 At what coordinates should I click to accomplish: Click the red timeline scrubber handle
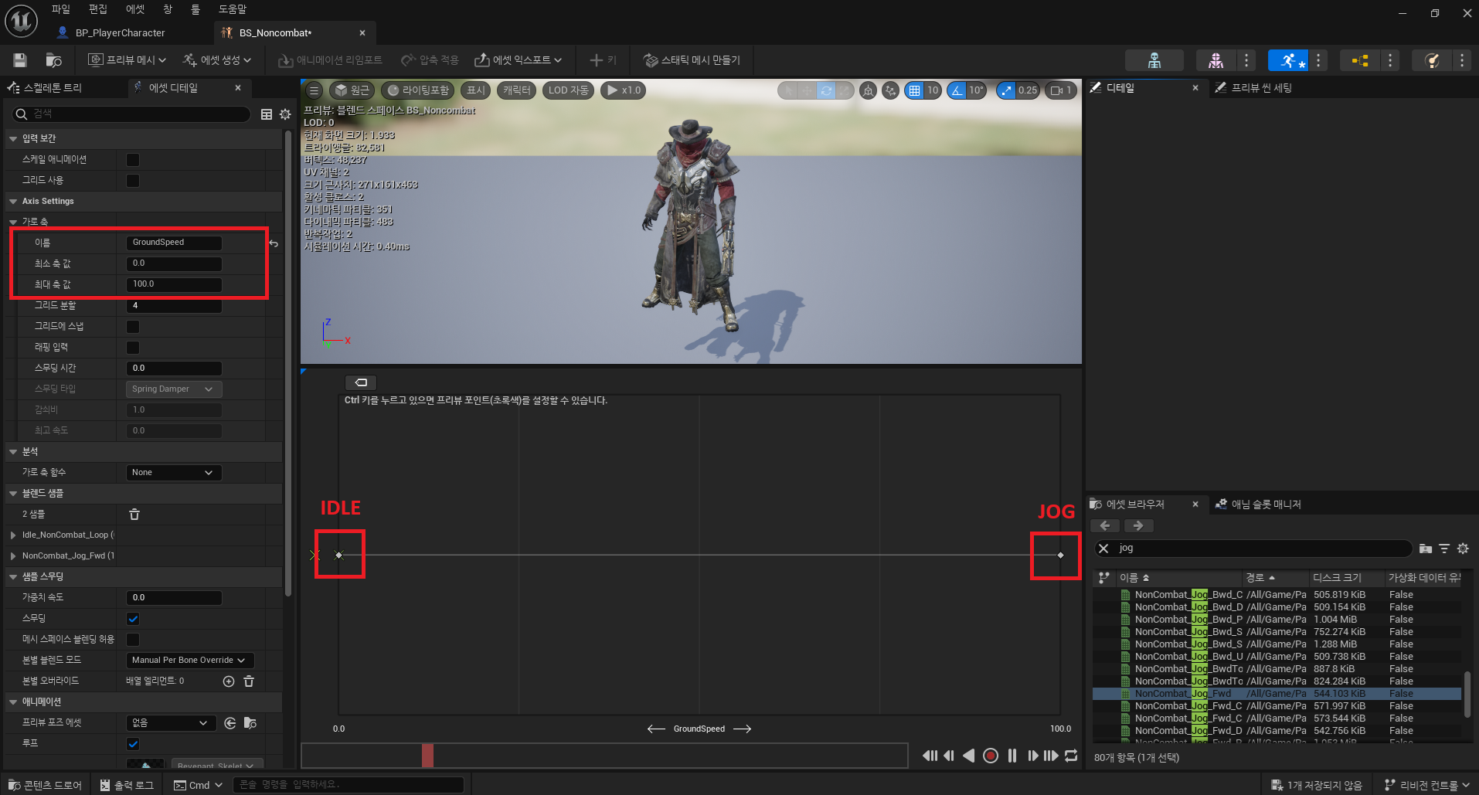point(427,756)
